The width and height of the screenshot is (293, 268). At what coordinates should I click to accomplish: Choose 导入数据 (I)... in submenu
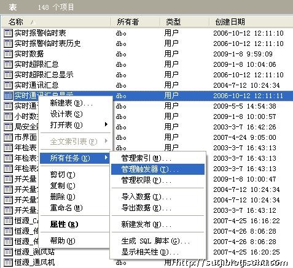(158, 197)
